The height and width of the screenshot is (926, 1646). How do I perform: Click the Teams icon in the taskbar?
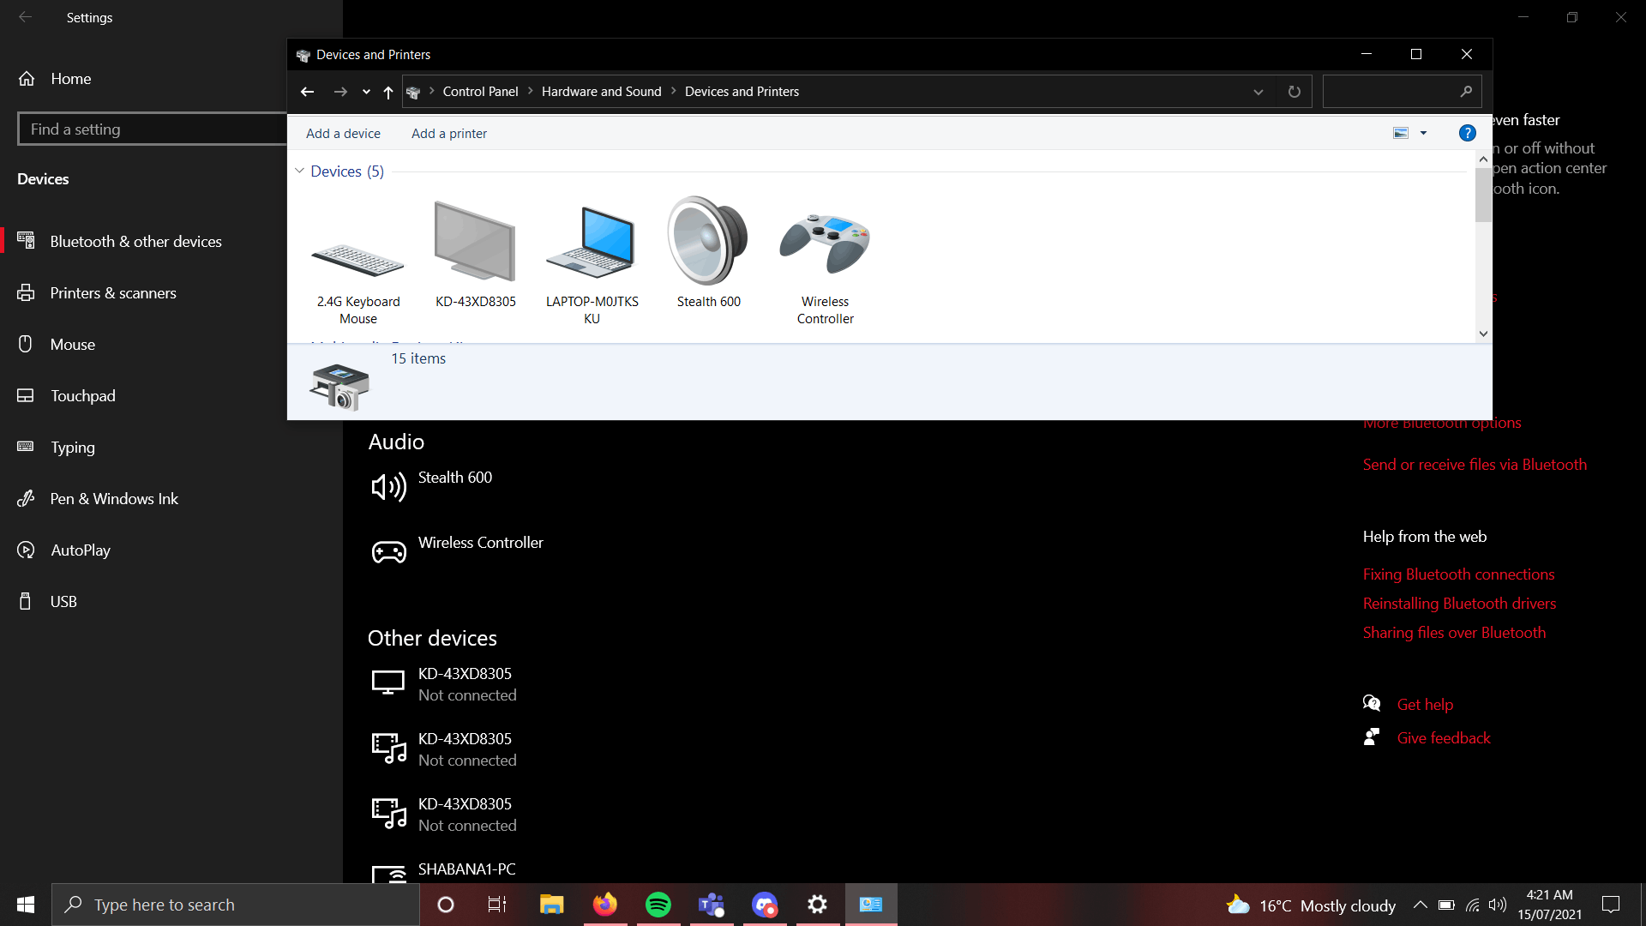tap(711, 905)
